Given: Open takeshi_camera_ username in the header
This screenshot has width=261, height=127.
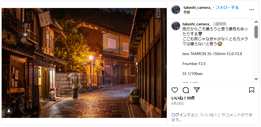Looking at the screenshot, I should tap(198, 7).
